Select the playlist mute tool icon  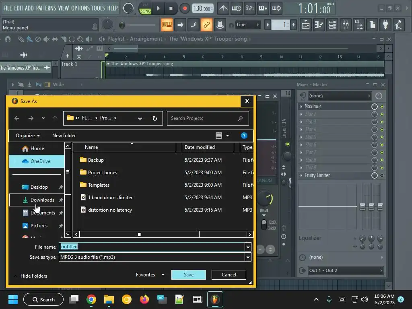pyautogui.click(x=47, y=39)
